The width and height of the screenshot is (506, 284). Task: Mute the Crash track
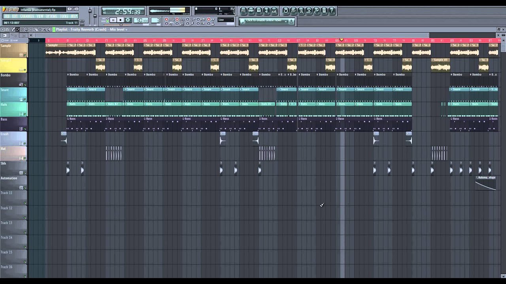[25, 144]
